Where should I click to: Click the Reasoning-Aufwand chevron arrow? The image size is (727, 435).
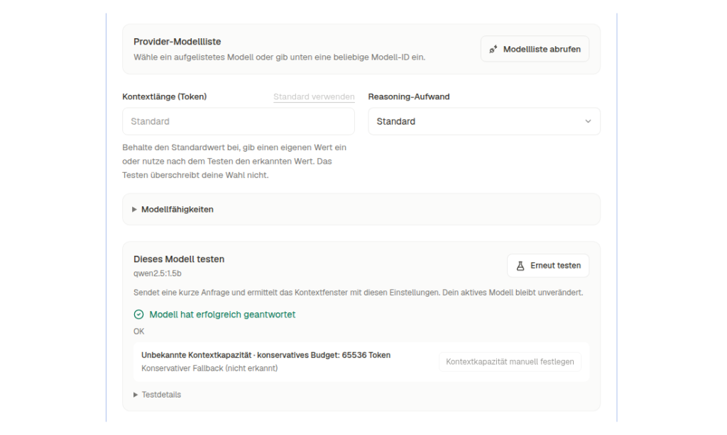tap(588, 121)
